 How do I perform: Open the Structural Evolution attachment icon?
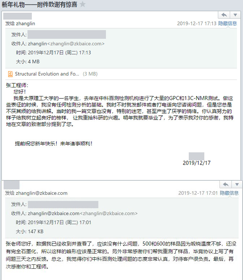(10, 74)
